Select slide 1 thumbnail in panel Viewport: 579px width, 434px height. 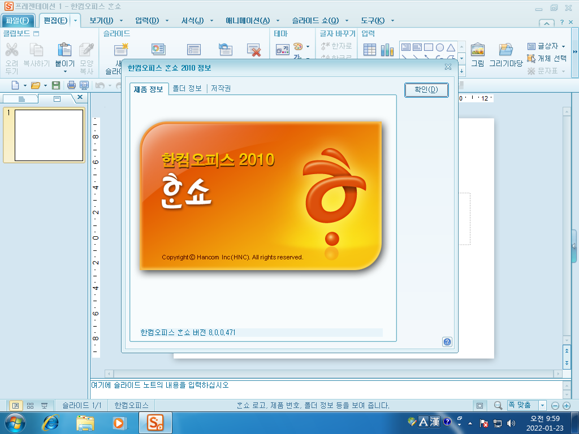tap(49, 135)
